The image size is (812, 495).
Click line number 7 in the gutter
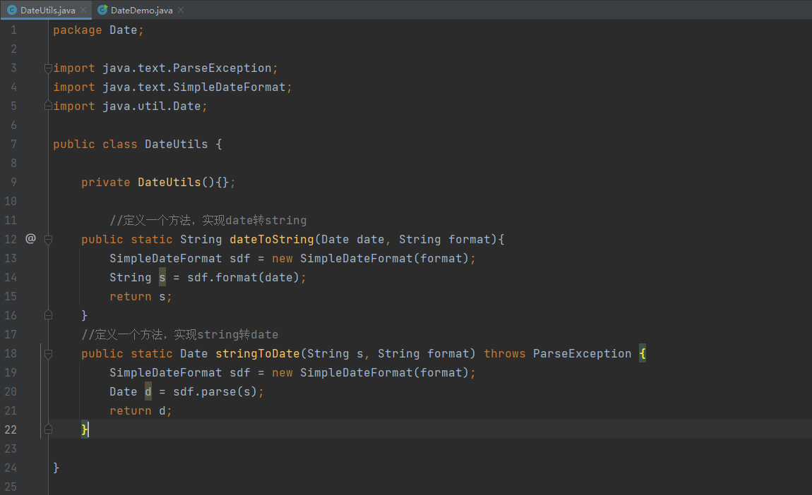tap(13, 145)
